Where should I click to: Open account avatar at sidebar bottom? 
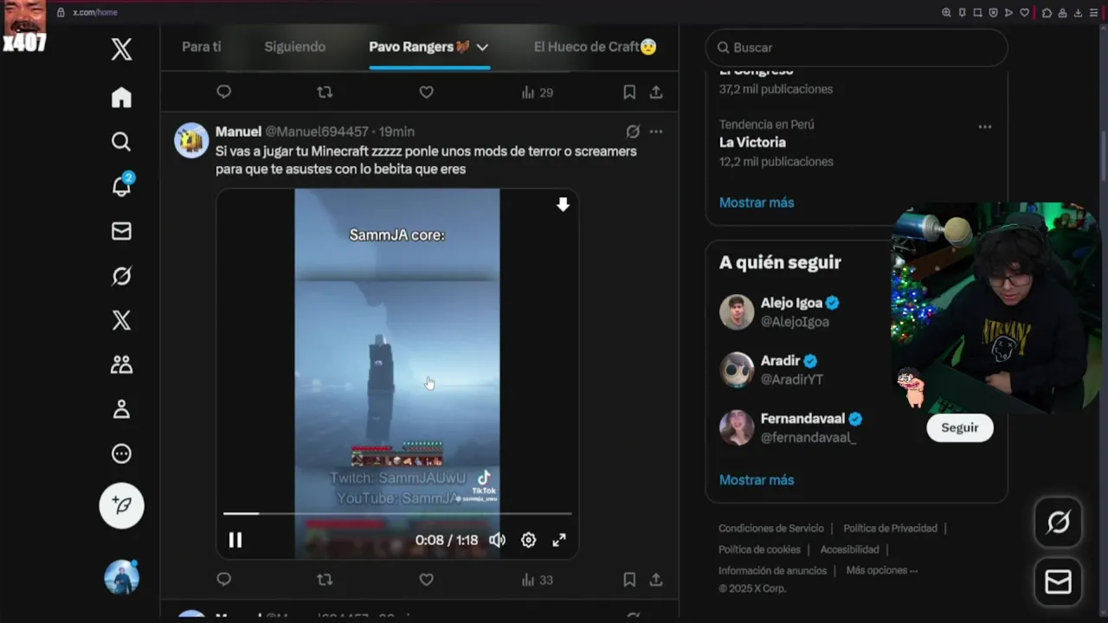[x=121, y=577]
